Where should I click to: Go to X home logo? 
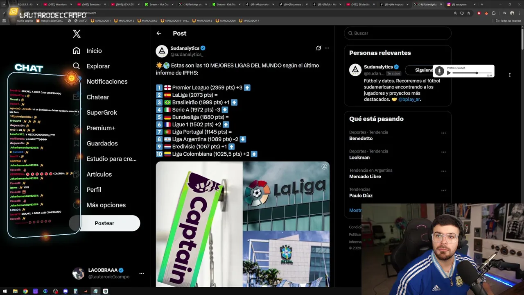tap(77, 34)
